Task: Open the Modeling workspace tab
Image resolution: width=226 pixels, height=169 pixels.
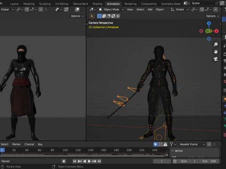Action: click(x=29, y=4)
